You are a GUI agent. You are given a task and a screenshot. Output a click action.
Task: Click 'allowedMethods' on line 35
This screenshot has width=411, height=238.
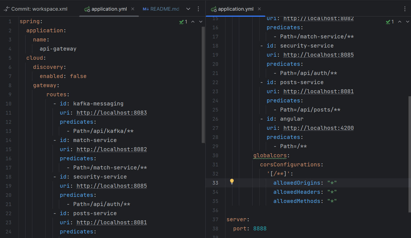point(297,201)
